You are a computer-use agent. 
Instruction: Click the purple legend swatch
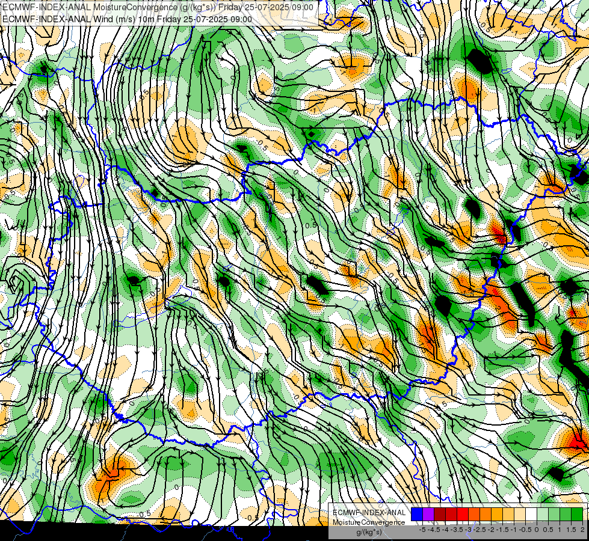pos(428,515)
